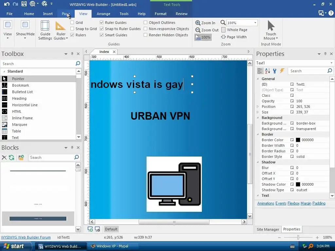Open the Show/Hide dropdown
The height and width of the screenshot is (251, 335).
click(x=25, y=30)
